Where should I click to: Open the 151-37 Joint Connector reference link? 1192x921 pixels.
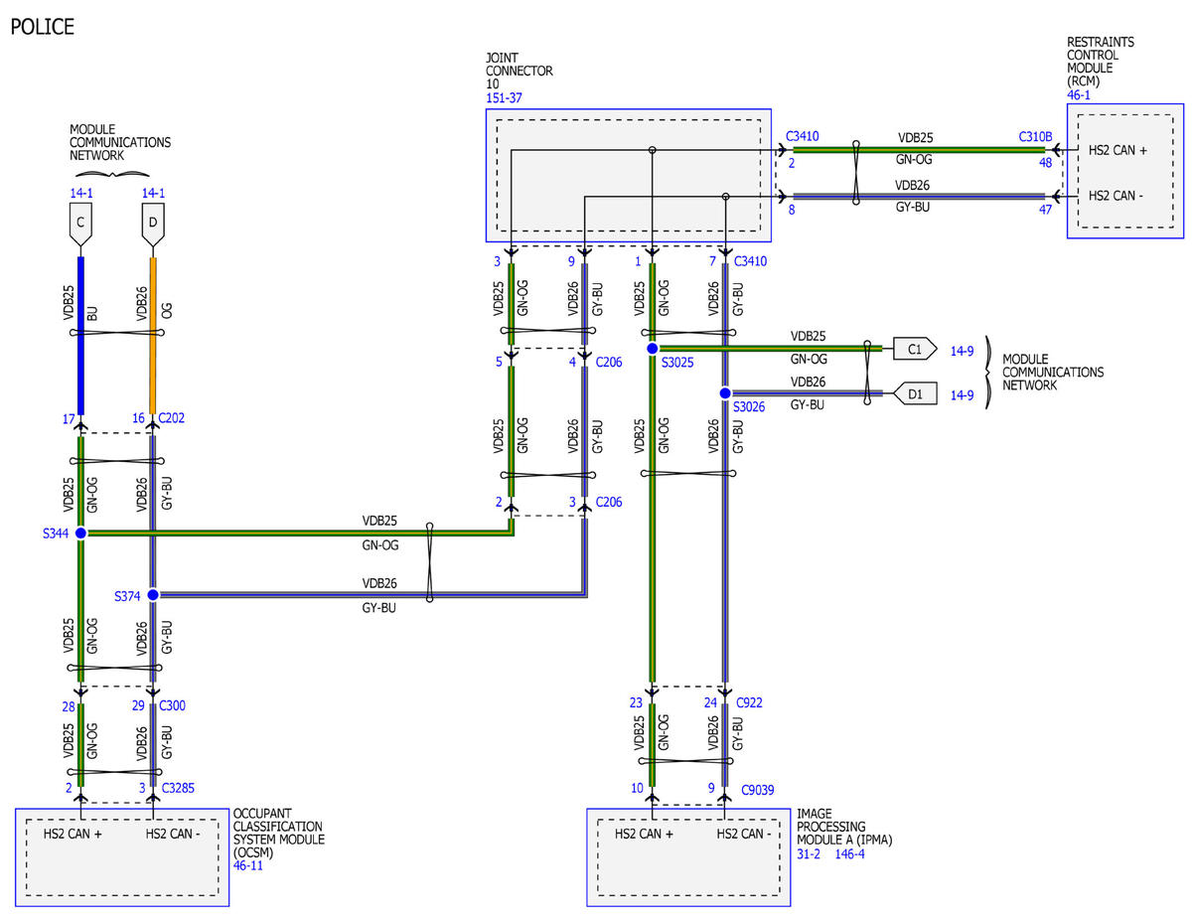point(504,98)
